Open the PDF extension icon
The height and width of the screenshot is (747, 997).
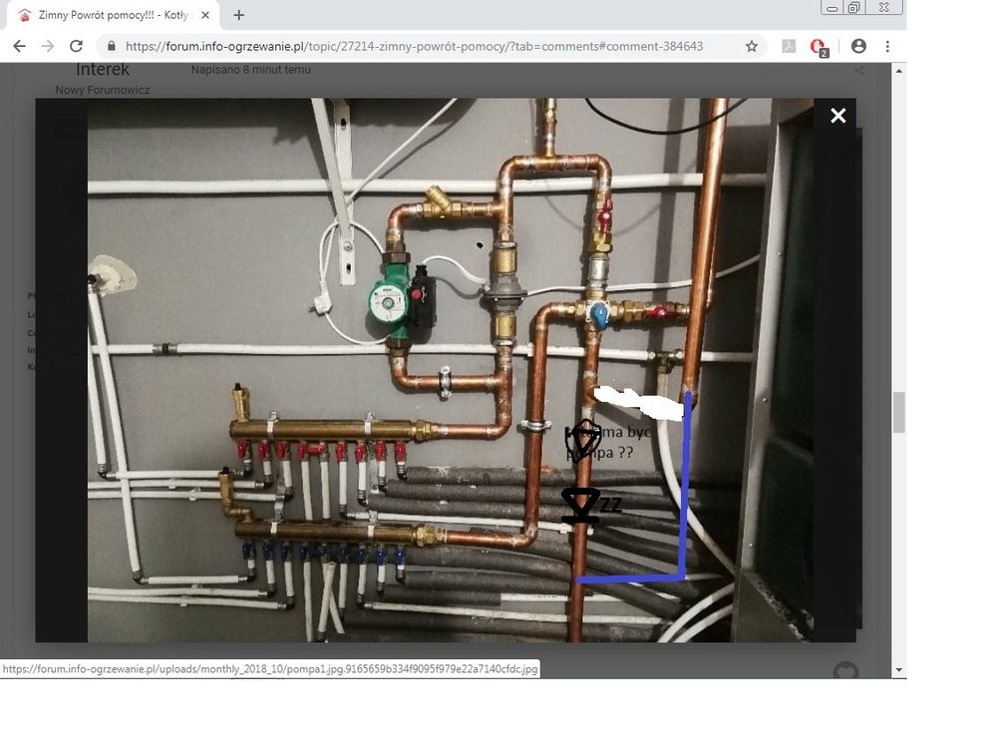pos(789,46)
